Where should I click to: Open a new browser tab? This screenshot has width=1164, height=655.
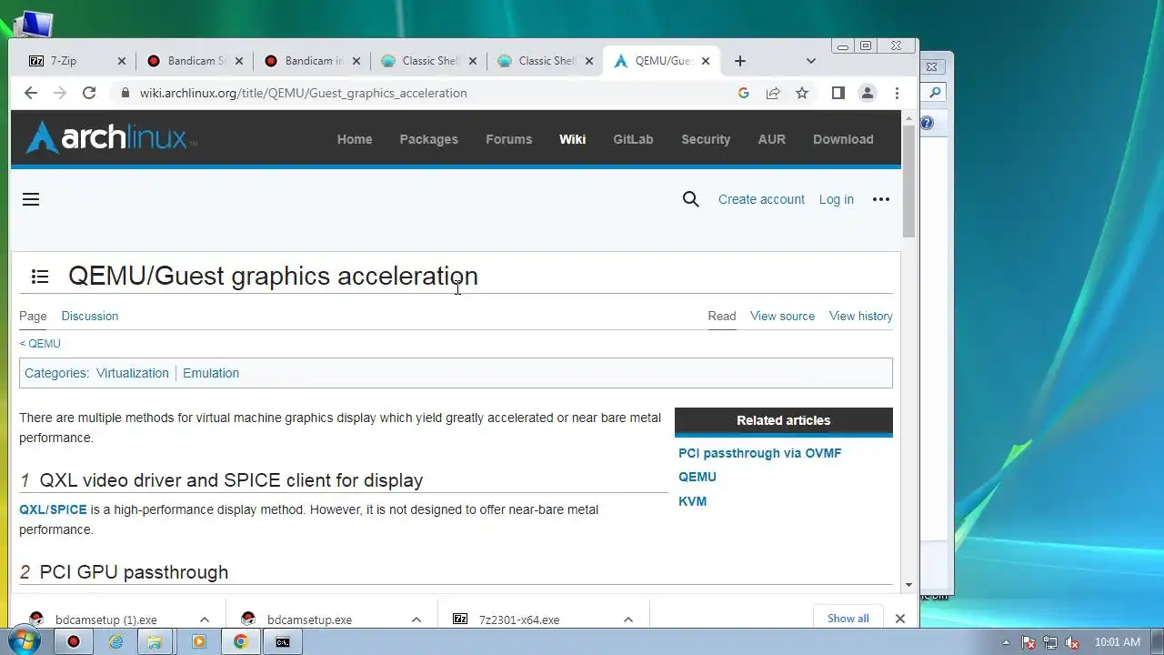pyautogui.click(x=740, y=61)
